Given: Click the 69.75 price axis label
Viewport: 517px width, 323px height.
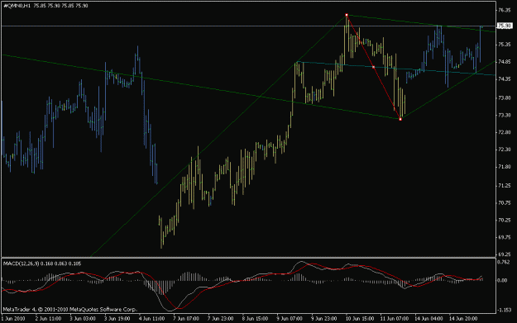Looking at the screenshot, I should 505,237.
